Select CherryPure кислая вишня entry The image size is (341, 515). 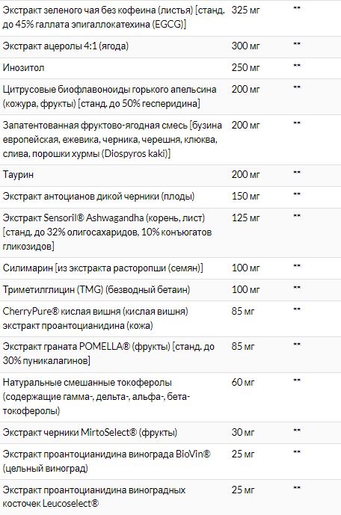[95, 318]
